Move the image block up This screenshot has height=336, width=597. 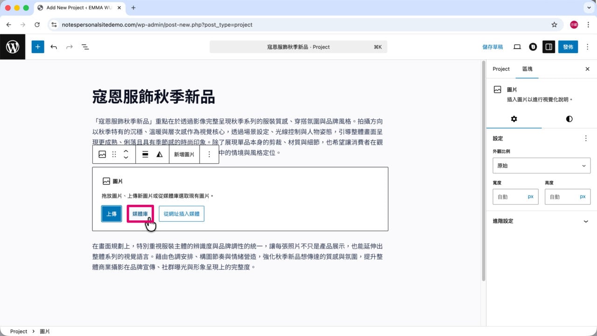(x=126, y=151)
